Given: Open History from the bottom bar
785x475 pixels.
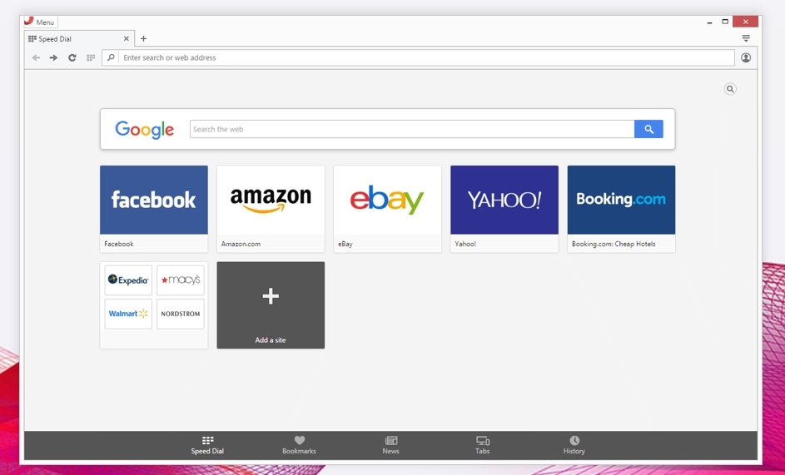Looking at the screenshot, I should pyautogui.click(x=574, y=445).
